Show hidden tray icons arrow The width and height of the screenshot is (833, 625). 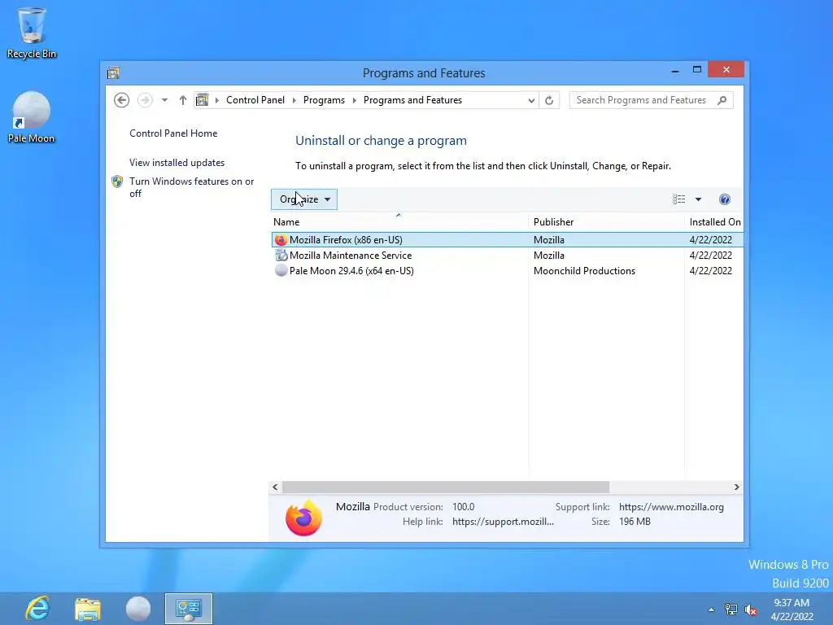pyautogui.click(x=711, y=610)
